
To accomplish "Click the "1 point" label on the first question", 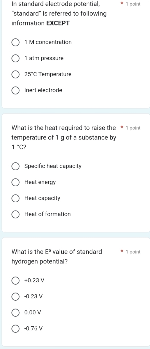I will coord(133,4).
